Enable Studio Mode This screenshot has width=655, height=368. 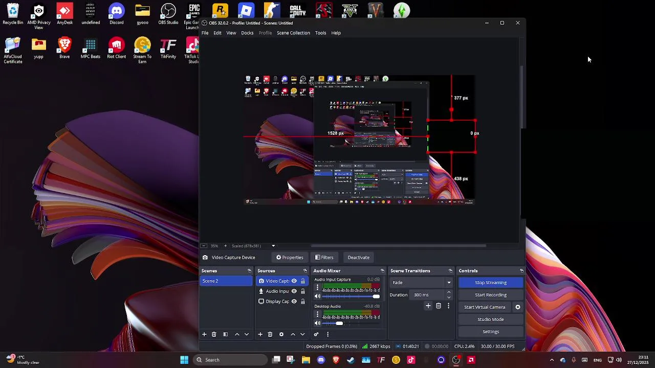pyautogui.click(x=491, y=319)
